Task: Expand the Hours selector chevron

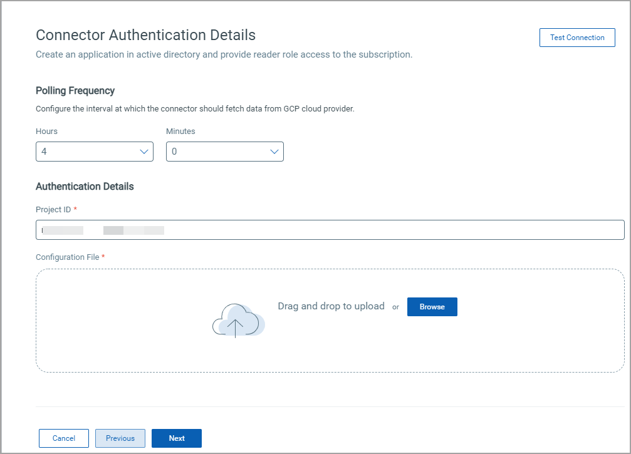Action: coord(145,152)
